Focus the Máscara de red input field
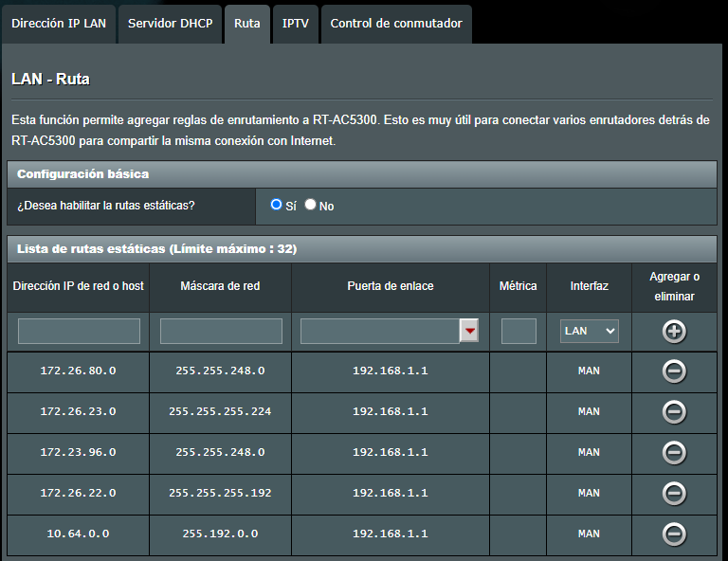The image size is (728, 561). click(x=221, y=331)
